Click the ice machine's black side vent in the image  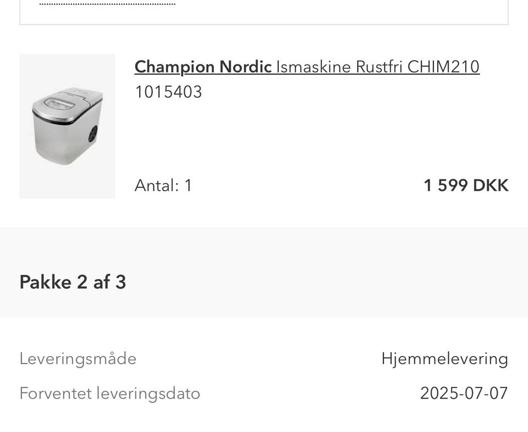(x=93, y=134)
